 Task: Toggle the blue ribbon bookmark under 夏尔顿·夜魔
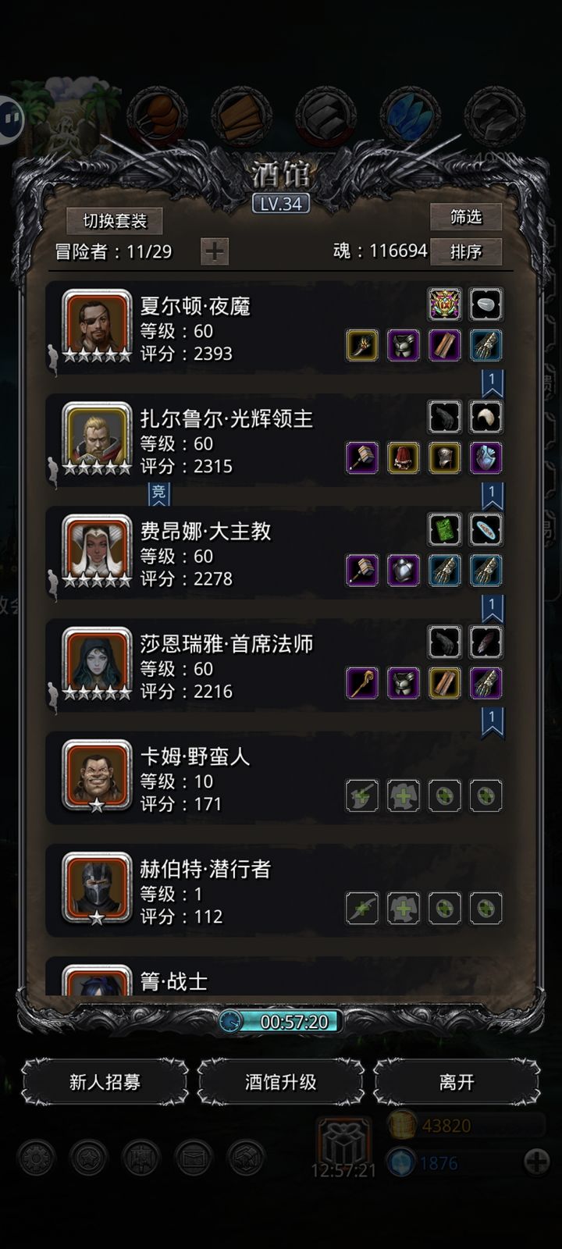point(492,385)
